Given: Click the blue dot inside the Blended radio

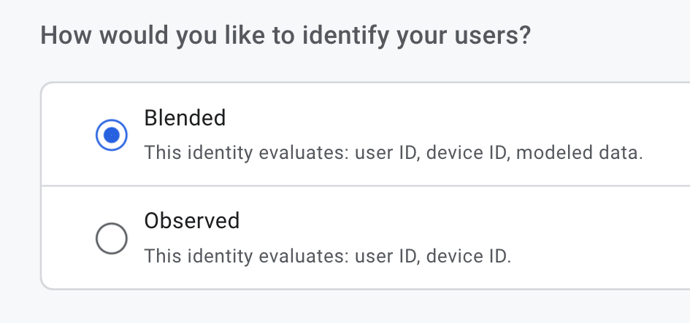Looking at the screenshot, I should coord(112,135).
